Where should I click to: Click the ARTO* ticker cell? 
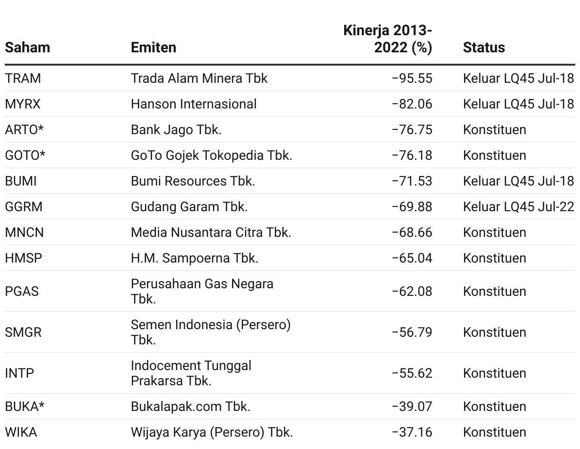(x=25, y=129)
